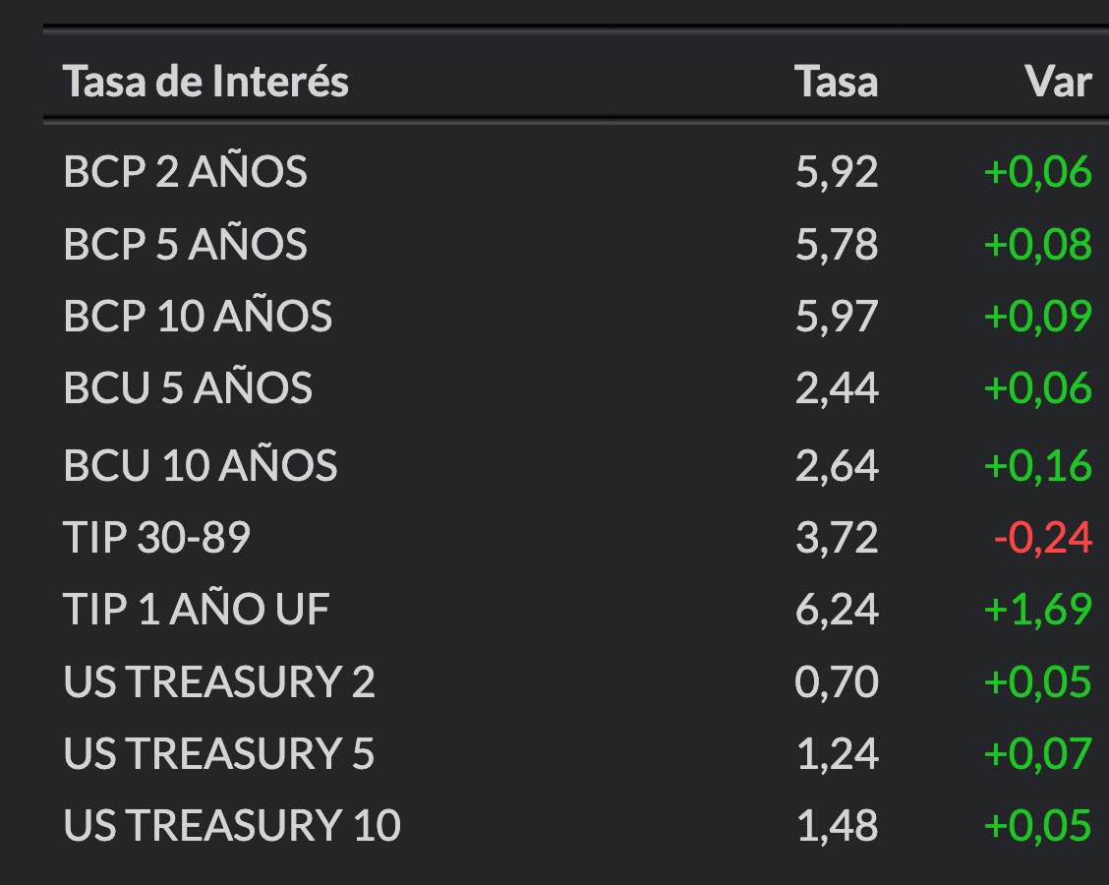Click the 6,24 rate value
The image size is (1109, 885).
836,610
